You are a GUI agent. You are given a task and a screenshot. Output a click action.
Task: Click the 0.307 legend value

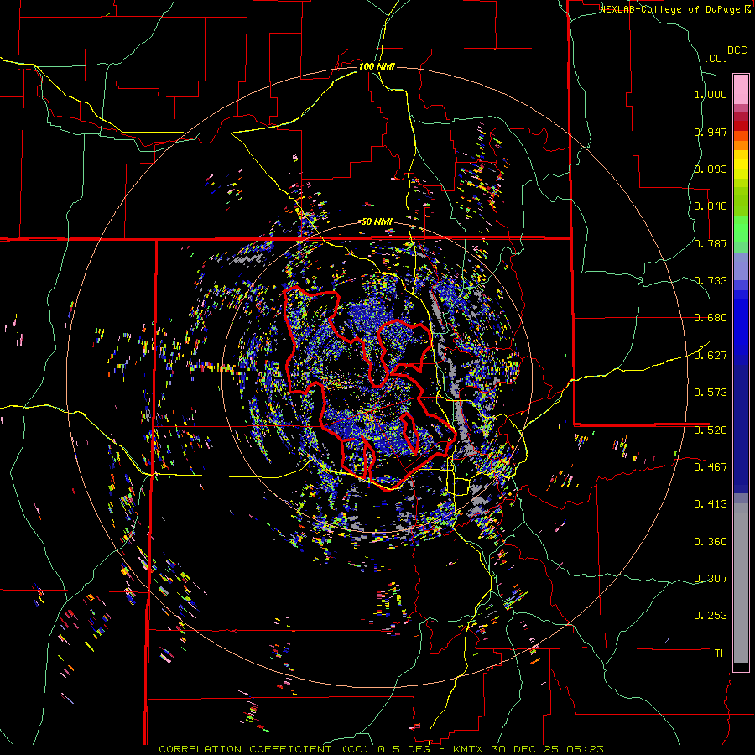click(x=711, y=579)
